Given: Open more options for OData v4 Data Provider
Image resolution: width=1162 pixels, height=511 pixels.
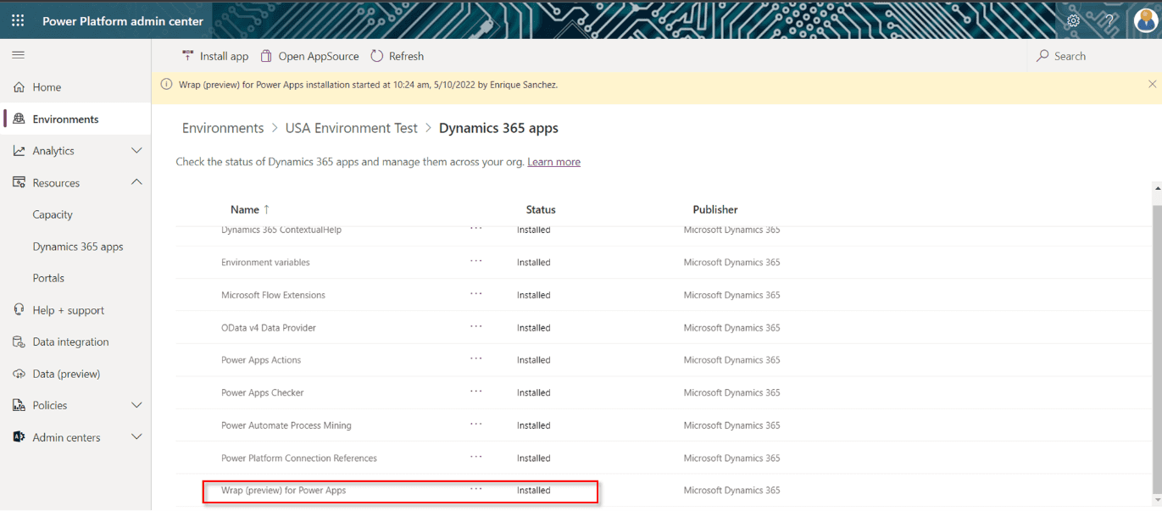Looking at the screenshot, I should pos(476,327).
